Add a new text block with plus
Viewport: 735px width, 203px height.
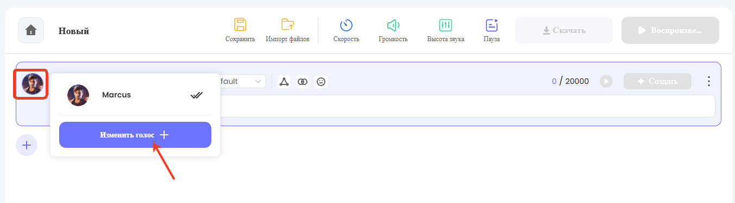[x=27, y=145]
